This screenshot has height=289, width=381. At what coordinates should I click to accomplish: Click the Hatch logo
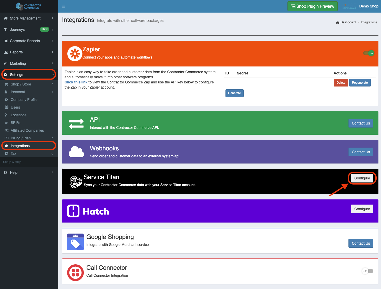click(x=88, y=211)
